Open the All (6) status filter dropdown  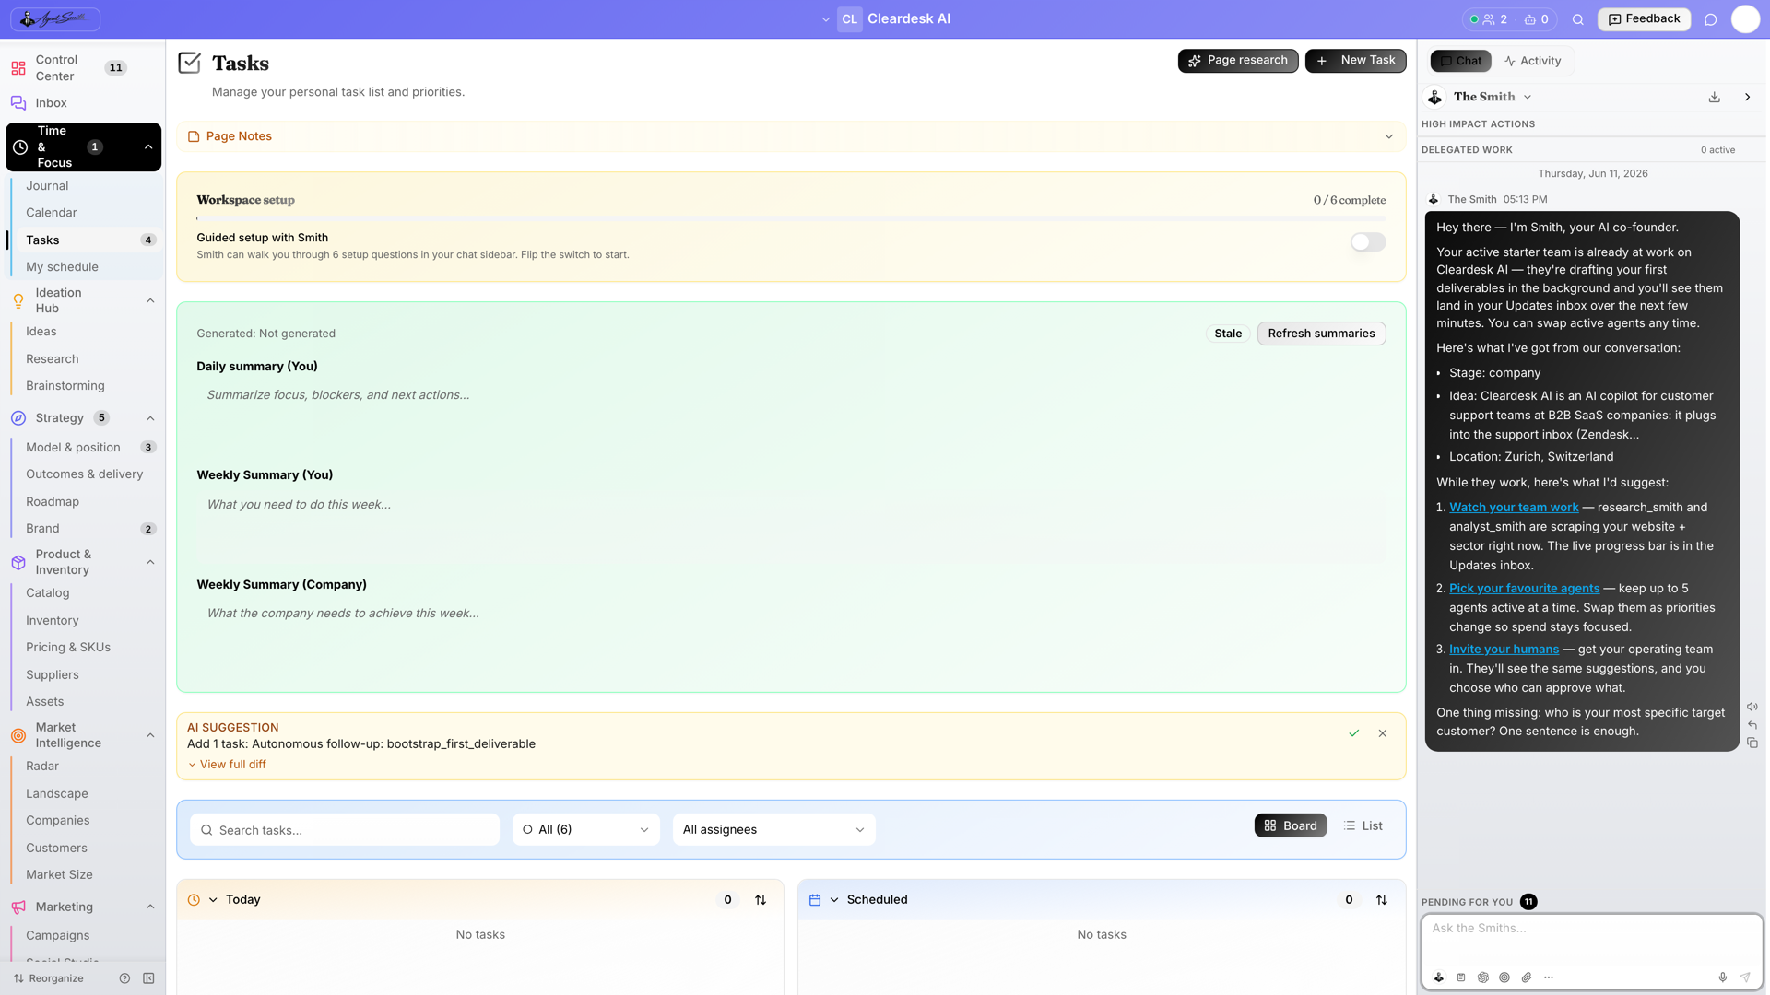[585, 829]
